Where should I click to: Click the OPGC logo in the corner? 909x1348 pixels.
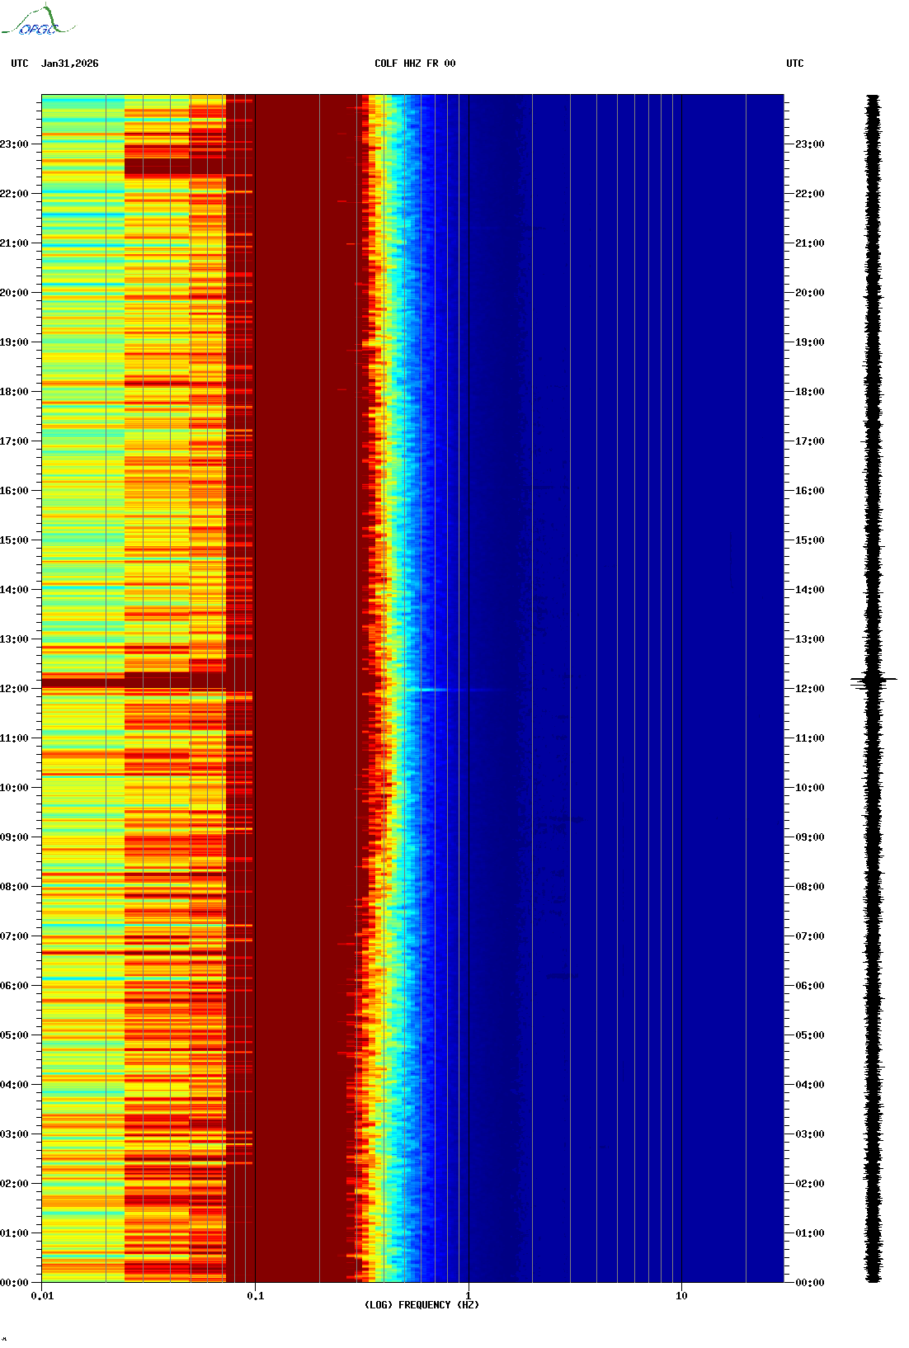click(37, 21)
